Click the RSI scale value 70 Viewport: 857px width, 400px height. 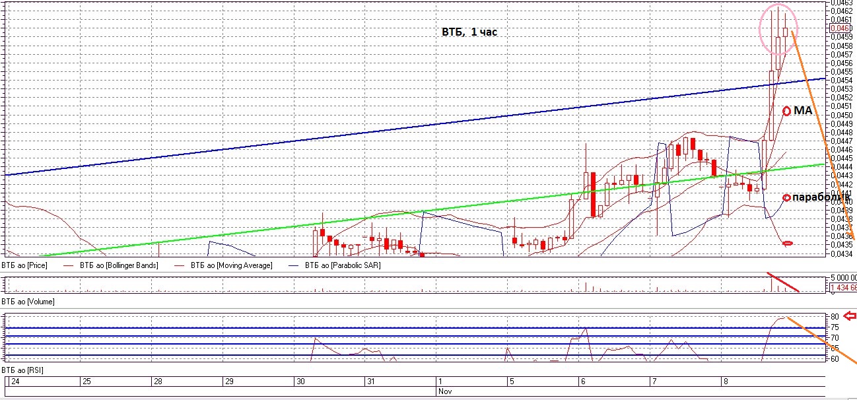[835, 338]
